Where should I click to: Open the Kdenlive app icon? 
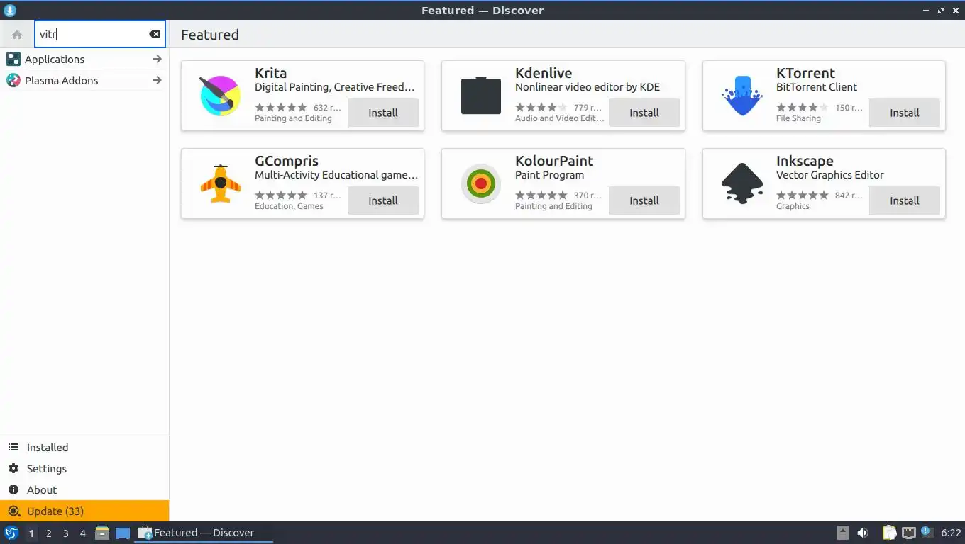[x=481, y=96]
